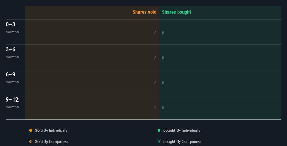
Task: Toggle the Bought By Companies legend label
Action: (182, 141)
